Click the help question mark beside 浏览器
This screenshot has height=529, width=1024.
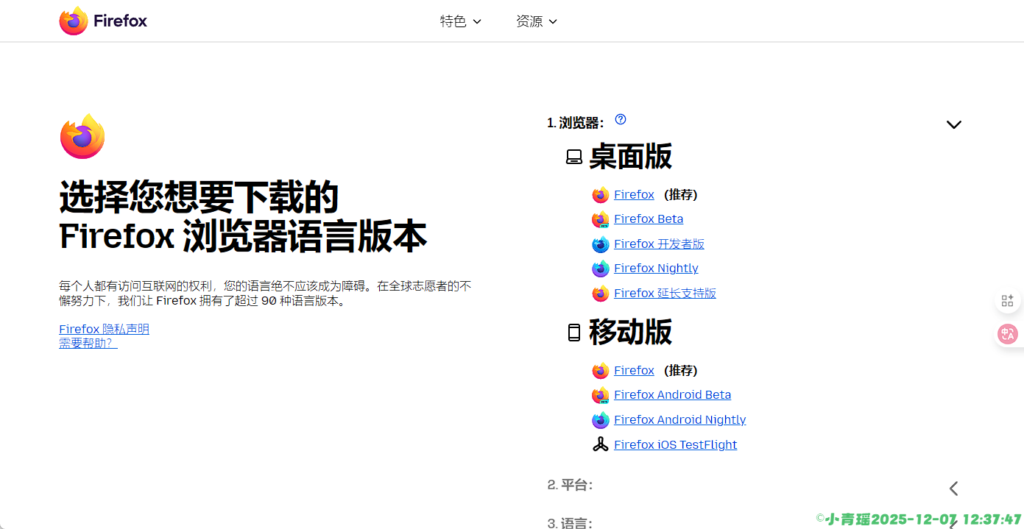tap(621, 119)
